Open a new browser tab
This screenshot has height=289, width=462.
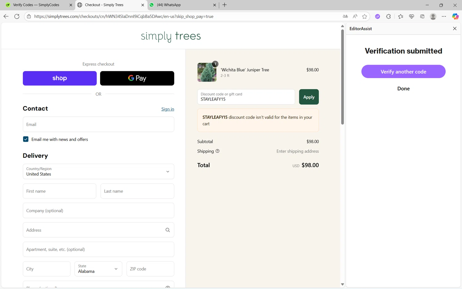(x=225, y=5)
